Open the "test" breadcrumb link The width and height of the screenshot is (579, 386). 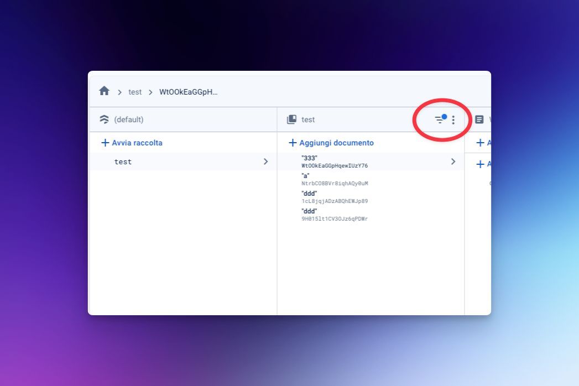[x=134, y=92]
